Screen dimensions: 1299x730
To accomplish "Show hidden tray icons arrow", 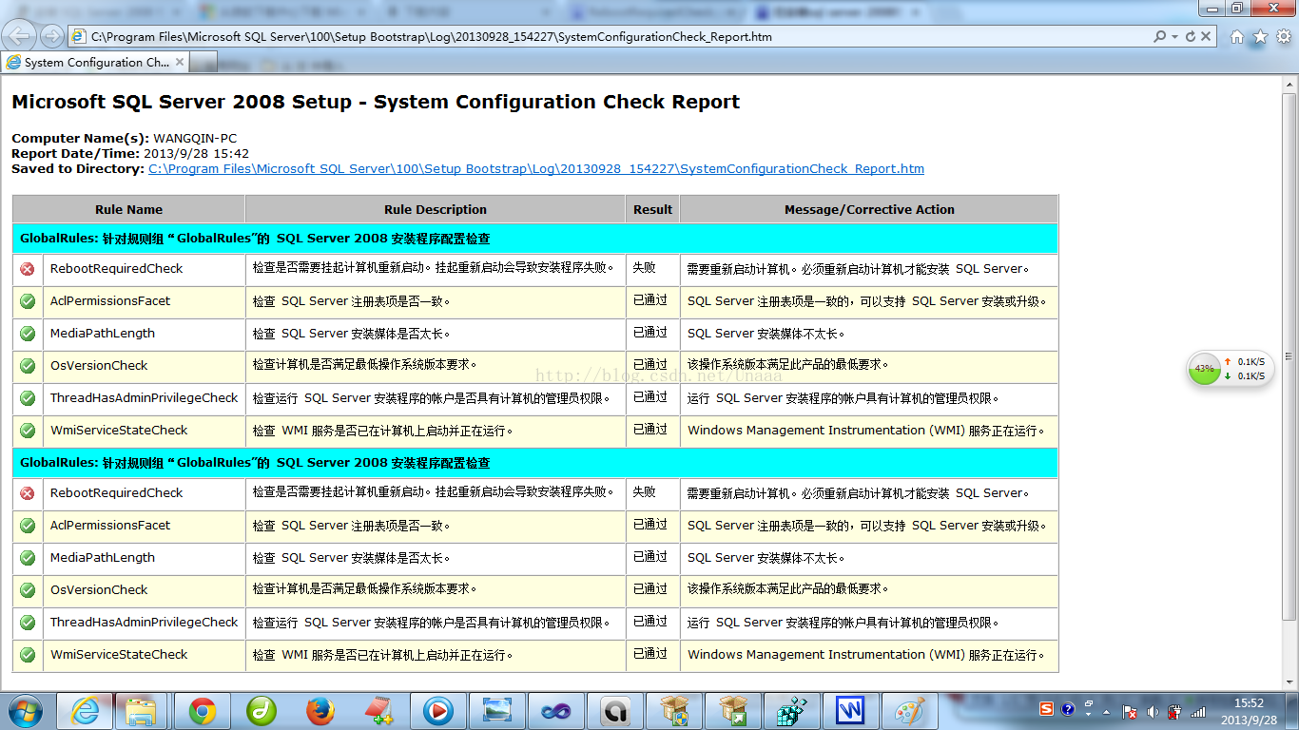I will point(1106,711).
